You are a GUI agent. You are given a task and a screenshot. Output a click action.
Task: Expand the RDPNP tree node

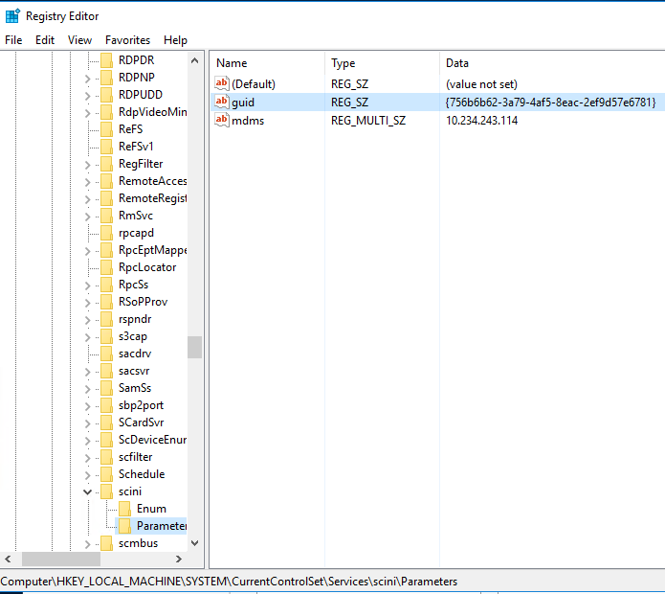coord(87,79)
